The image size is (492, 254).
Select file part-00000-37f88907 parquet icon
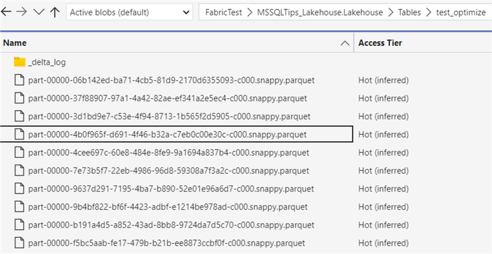(20, 98)
